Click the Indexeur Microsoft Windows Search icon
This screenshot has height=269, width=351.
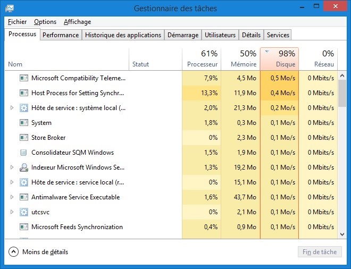tap(23, 167)
